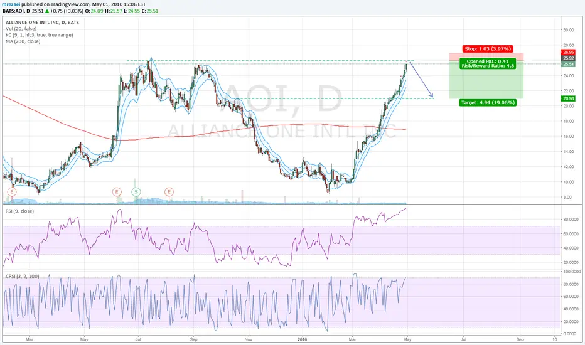
Task: Click the 18.00 price axis value
Action: (569, 121)
